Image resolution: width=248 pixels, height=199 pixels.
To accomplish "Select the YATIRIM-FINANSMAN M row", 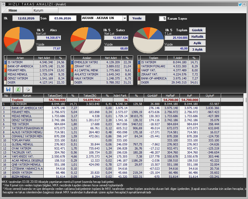I will (123, 128).
